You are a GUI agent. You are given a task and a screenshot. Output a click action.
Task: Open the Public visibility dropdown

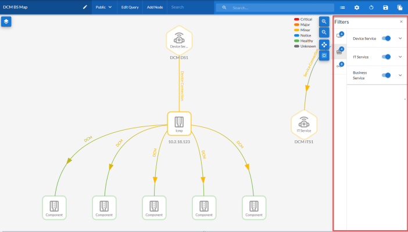coord(103,8)
